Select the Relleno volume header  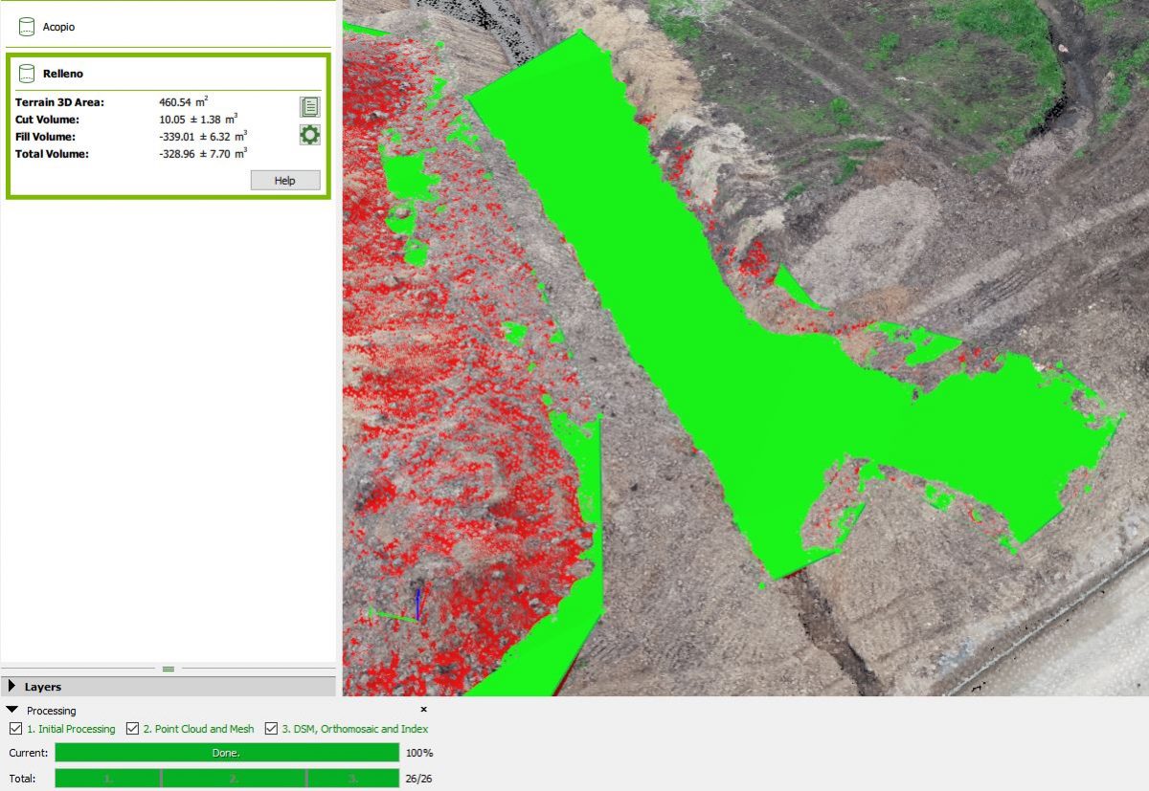tap(62, 74)
